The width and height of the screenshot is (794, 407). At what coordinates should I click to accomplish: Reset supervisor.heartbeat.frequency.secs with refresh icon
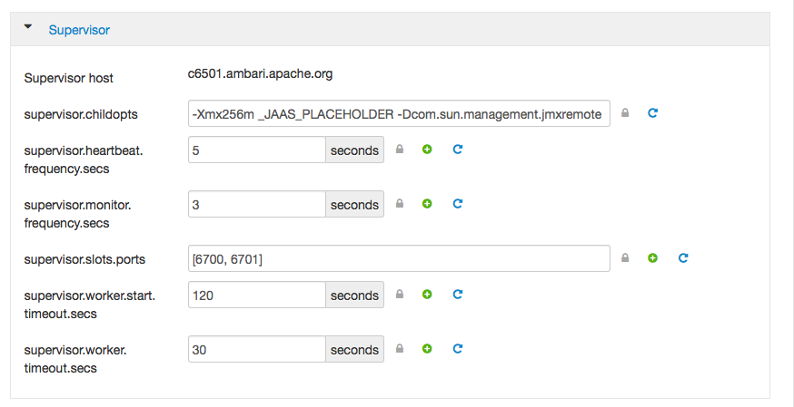coord(457,149)
